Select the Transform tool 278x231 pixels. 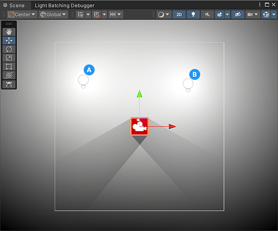pos(9,75)
